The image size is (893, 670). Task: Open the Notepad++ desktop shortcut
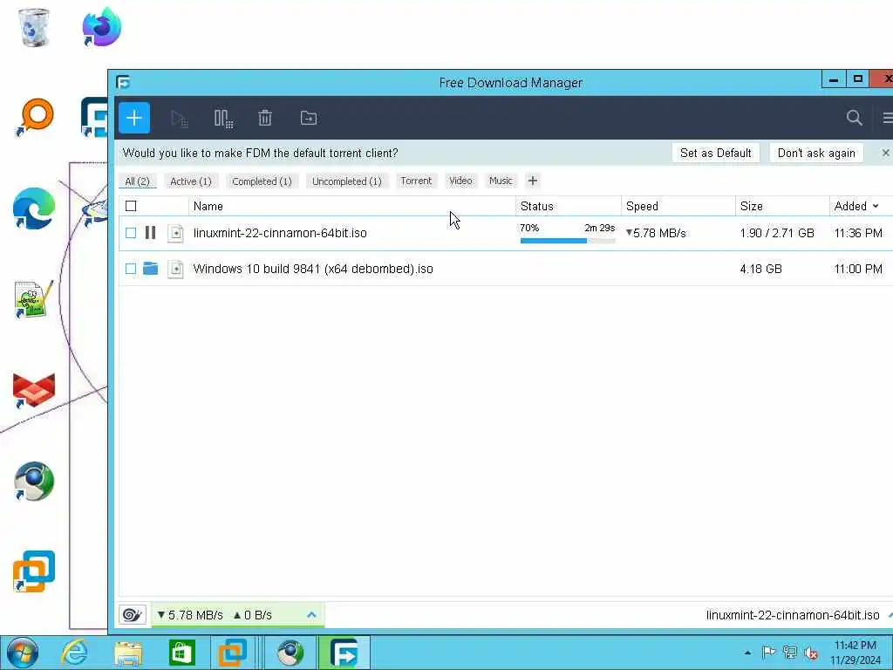tap(33, 298)
